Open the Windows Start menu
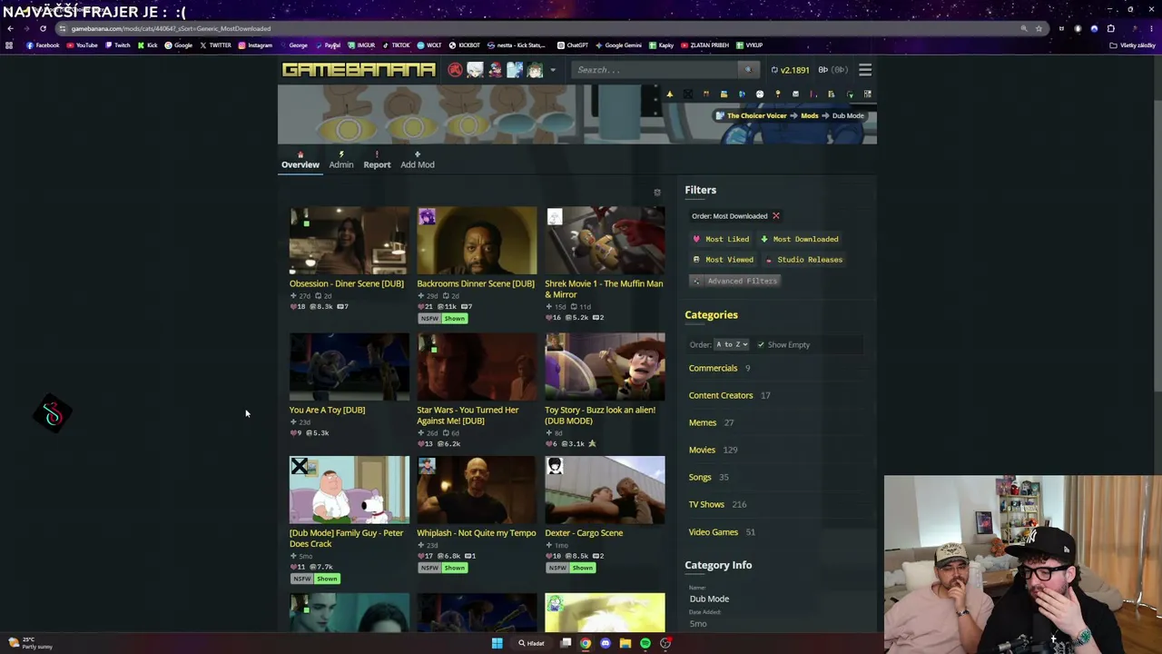Image resolution: width=1162 pixels, height=654 pixels. click(497, 643)
